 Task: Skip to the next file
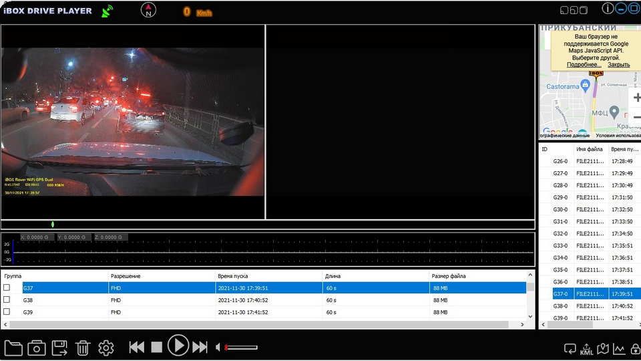(x=200, y=348)
